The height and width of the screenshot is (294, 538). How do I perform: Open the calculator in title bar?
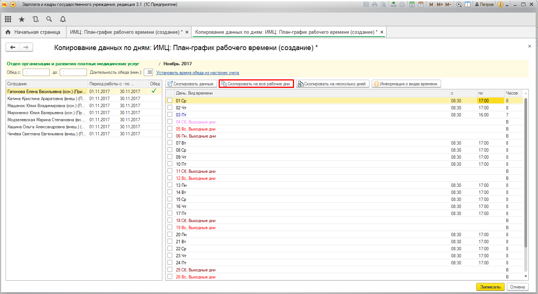pyautogui.click(x=412, y=4)
